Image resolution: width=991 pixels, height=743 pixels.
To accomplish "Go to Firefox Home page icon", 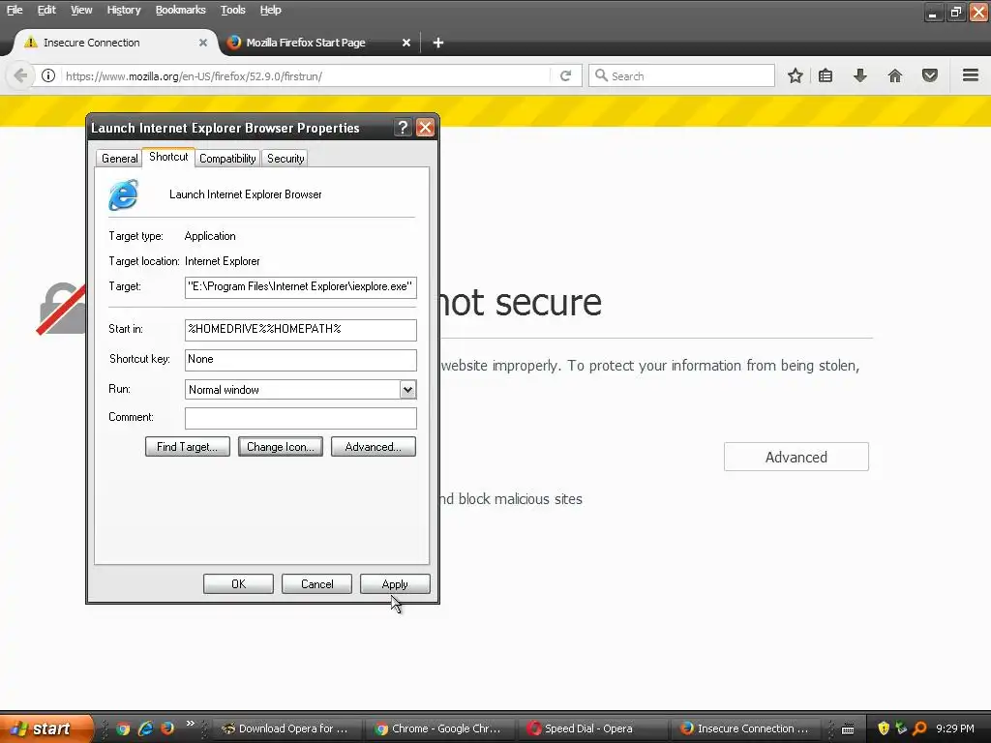I will point(895,75).
